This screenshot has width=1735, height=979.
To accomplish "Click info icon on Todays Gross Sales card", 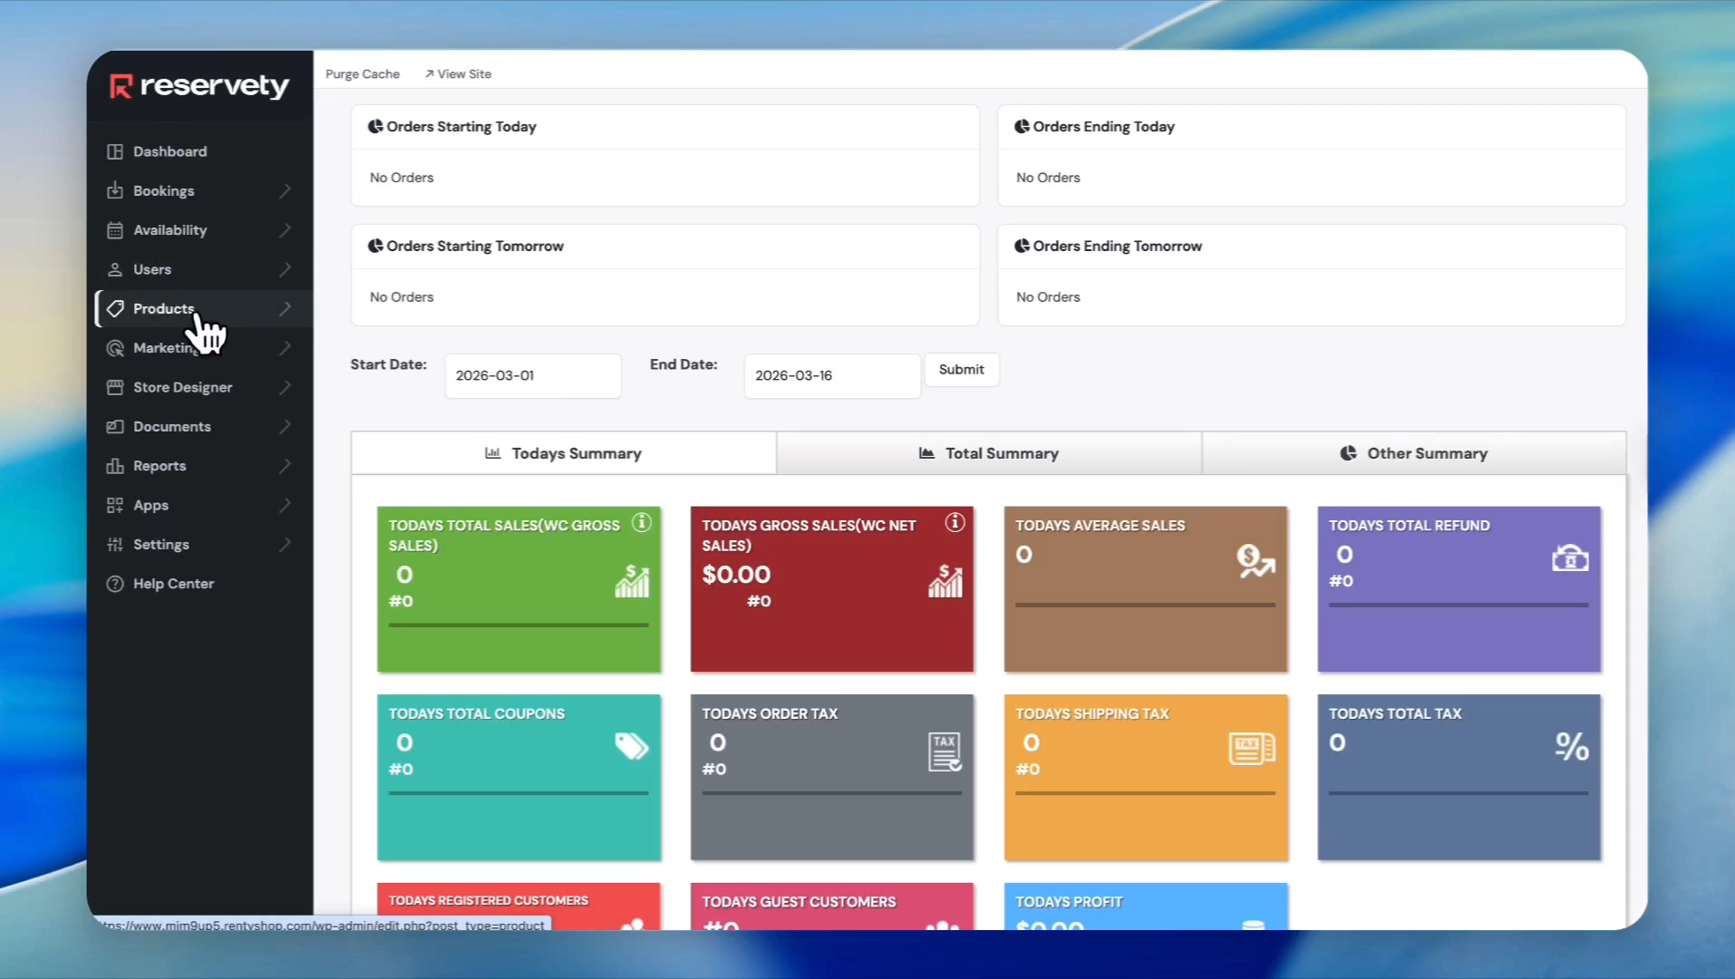I will (x=955, y=523).
